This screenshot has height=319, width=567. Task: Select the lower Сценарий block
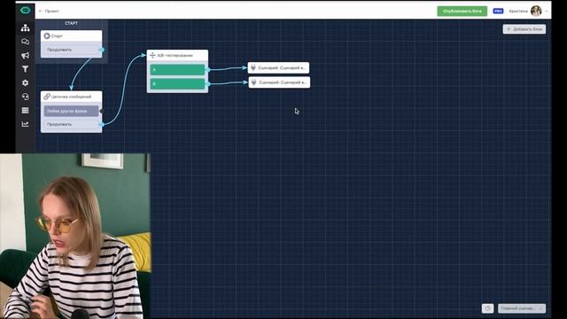[x=279, y=82]
